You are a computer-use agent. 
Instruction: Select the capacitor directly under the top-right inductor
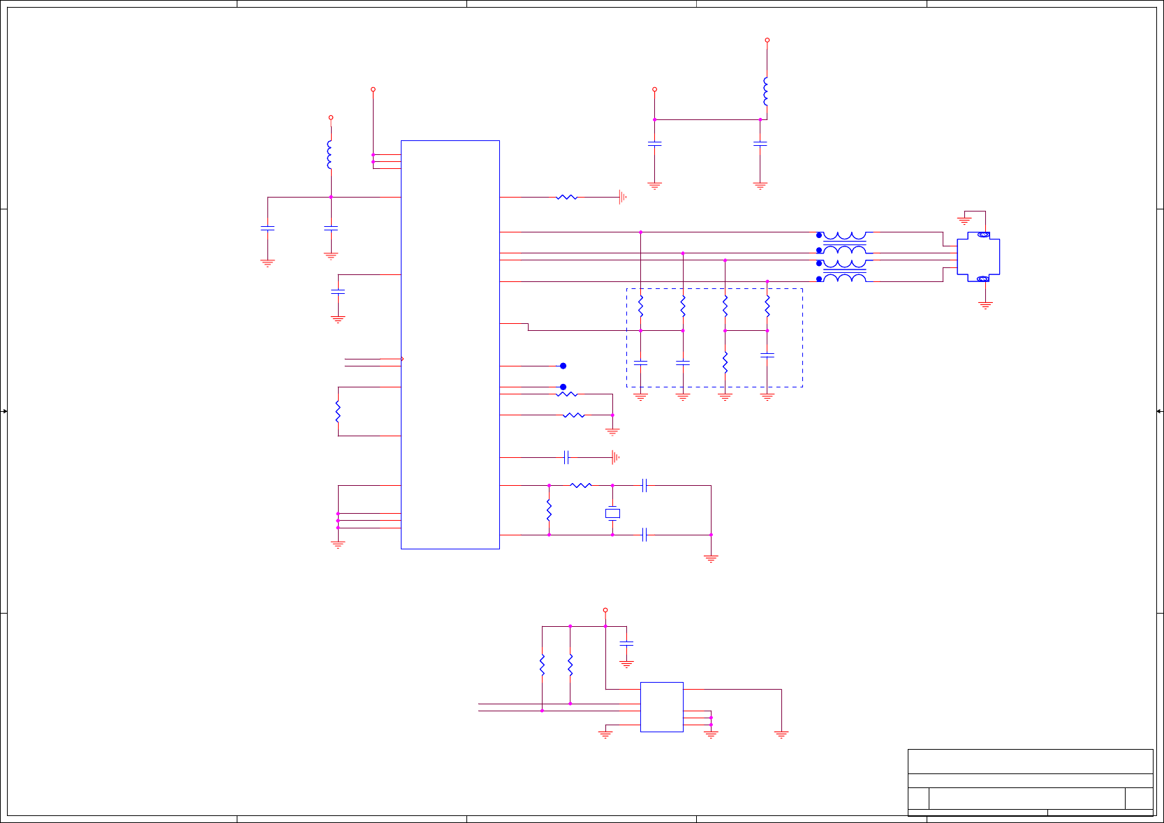[760, 144]
